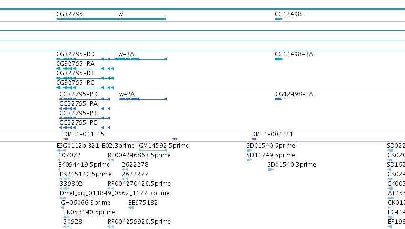The image size is (405, 229).
Task: Open transcript CG32795-RC
Action: click(x=75, y=83)
